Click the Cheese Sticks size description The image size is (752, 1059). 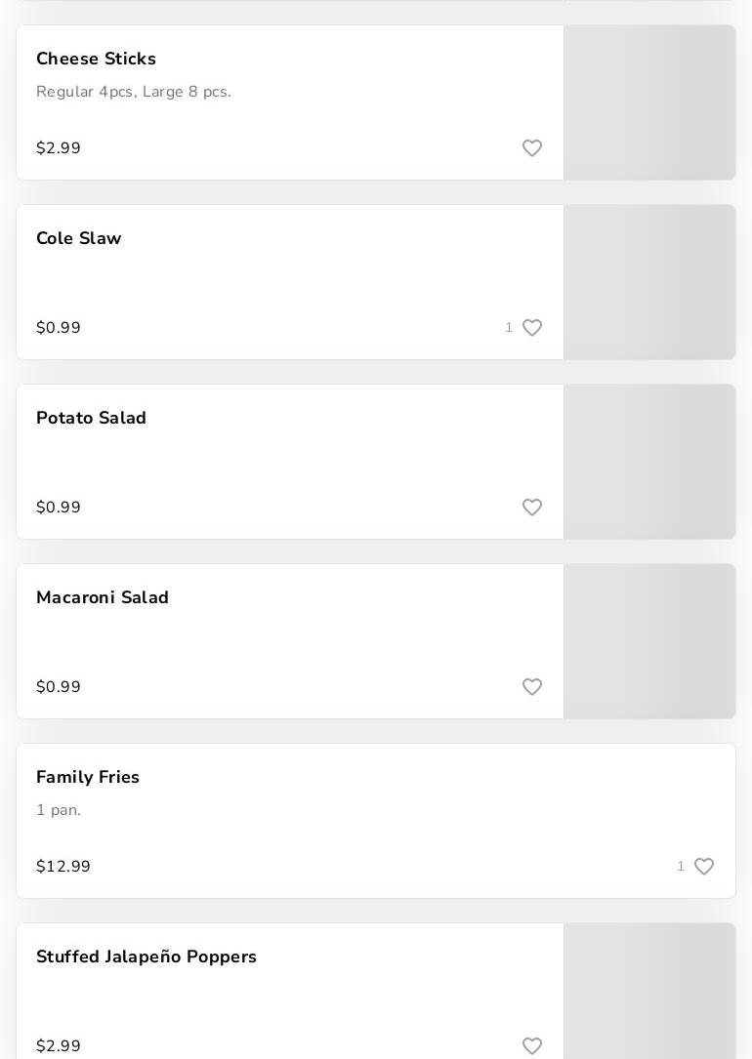(x=134, y=92)
